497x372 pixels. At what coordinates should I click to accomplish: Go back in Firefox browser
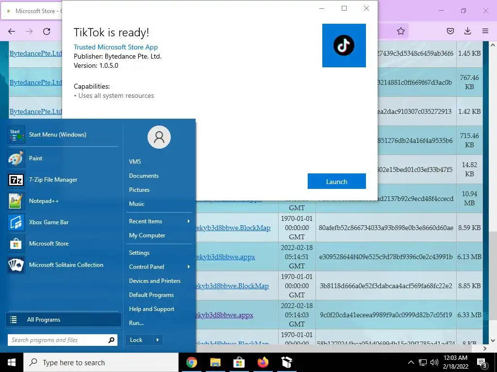tap(12, 31)
